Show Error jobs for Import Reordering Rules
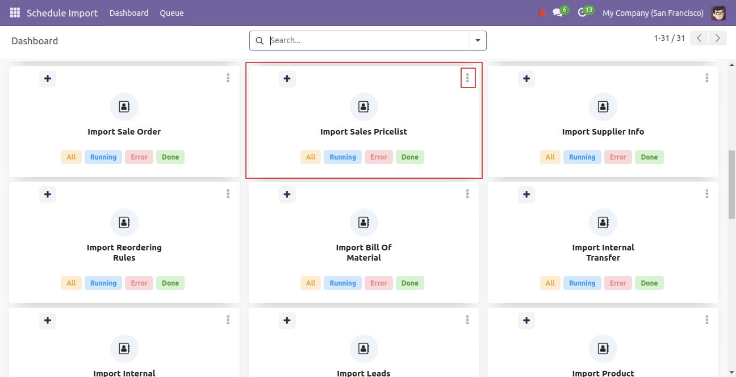This screenshot has height=377, width=736. pos(139,283)
